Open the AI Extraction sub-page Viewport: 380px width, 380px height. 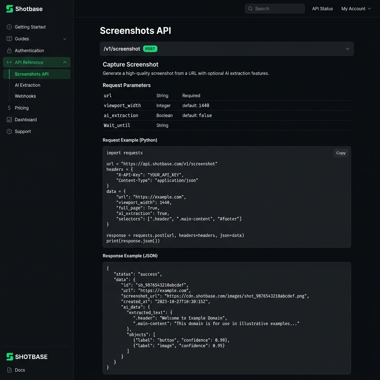27,85
